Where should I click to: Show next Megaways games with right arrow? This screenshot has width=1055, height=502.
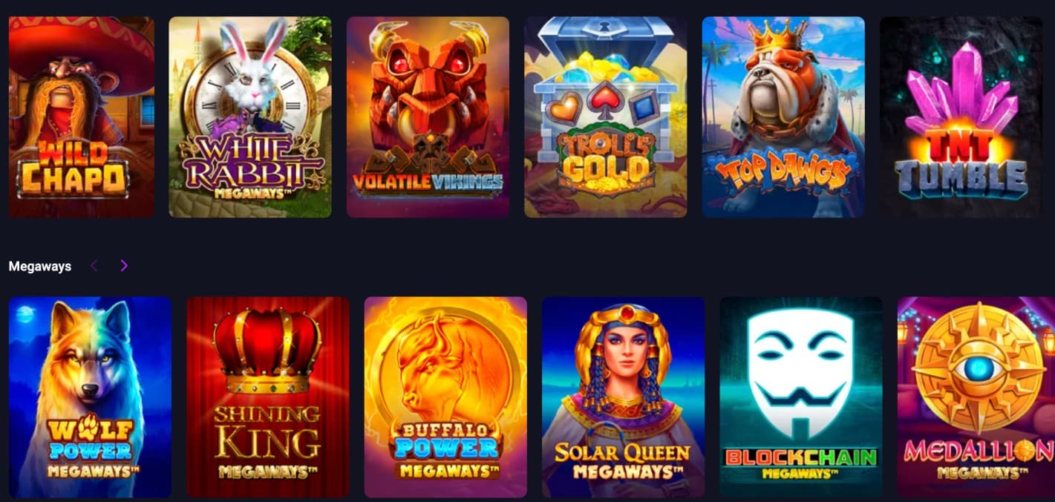click(124, 266)
